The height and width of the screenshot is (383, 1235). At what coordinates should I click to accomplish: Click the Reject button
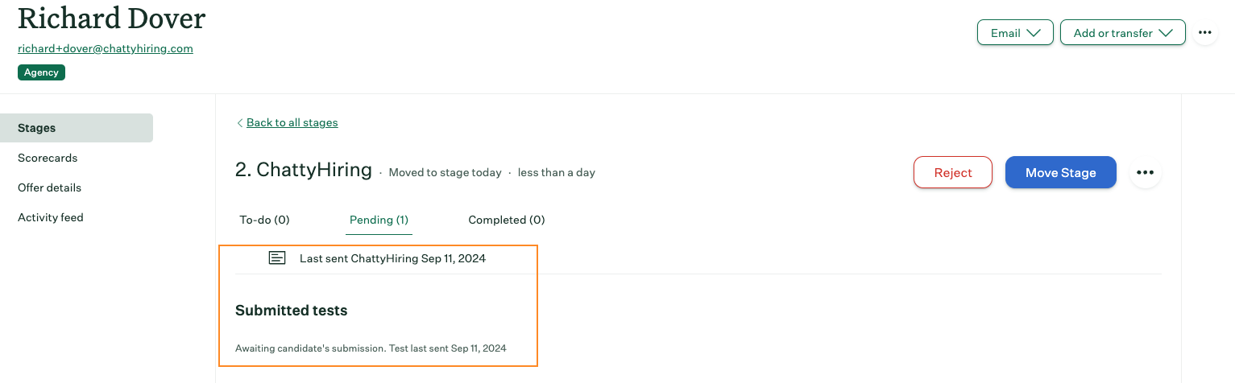click(953, 172)
